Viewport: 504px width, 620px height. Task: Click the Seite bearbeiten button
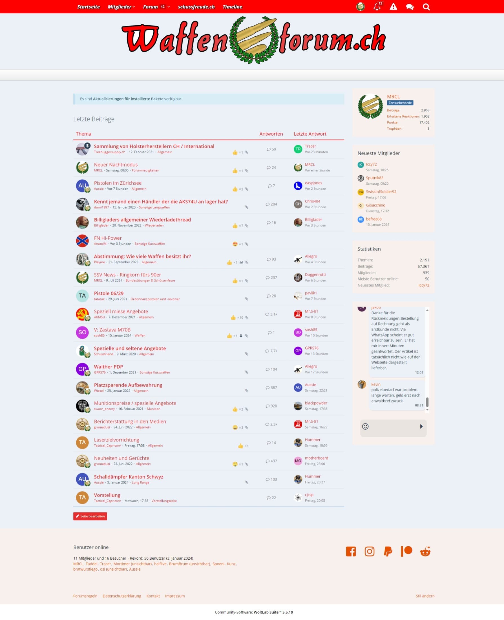pos(90,516)
